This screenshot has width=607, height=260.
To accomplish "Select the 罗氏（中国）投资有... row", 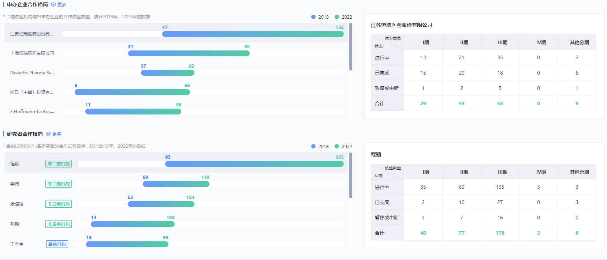I will pos(176,91).
